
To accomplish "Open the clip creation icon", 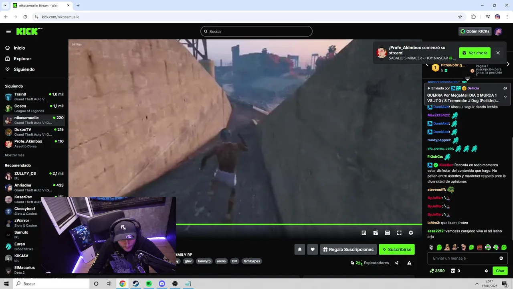I will (x=376, y=233).
